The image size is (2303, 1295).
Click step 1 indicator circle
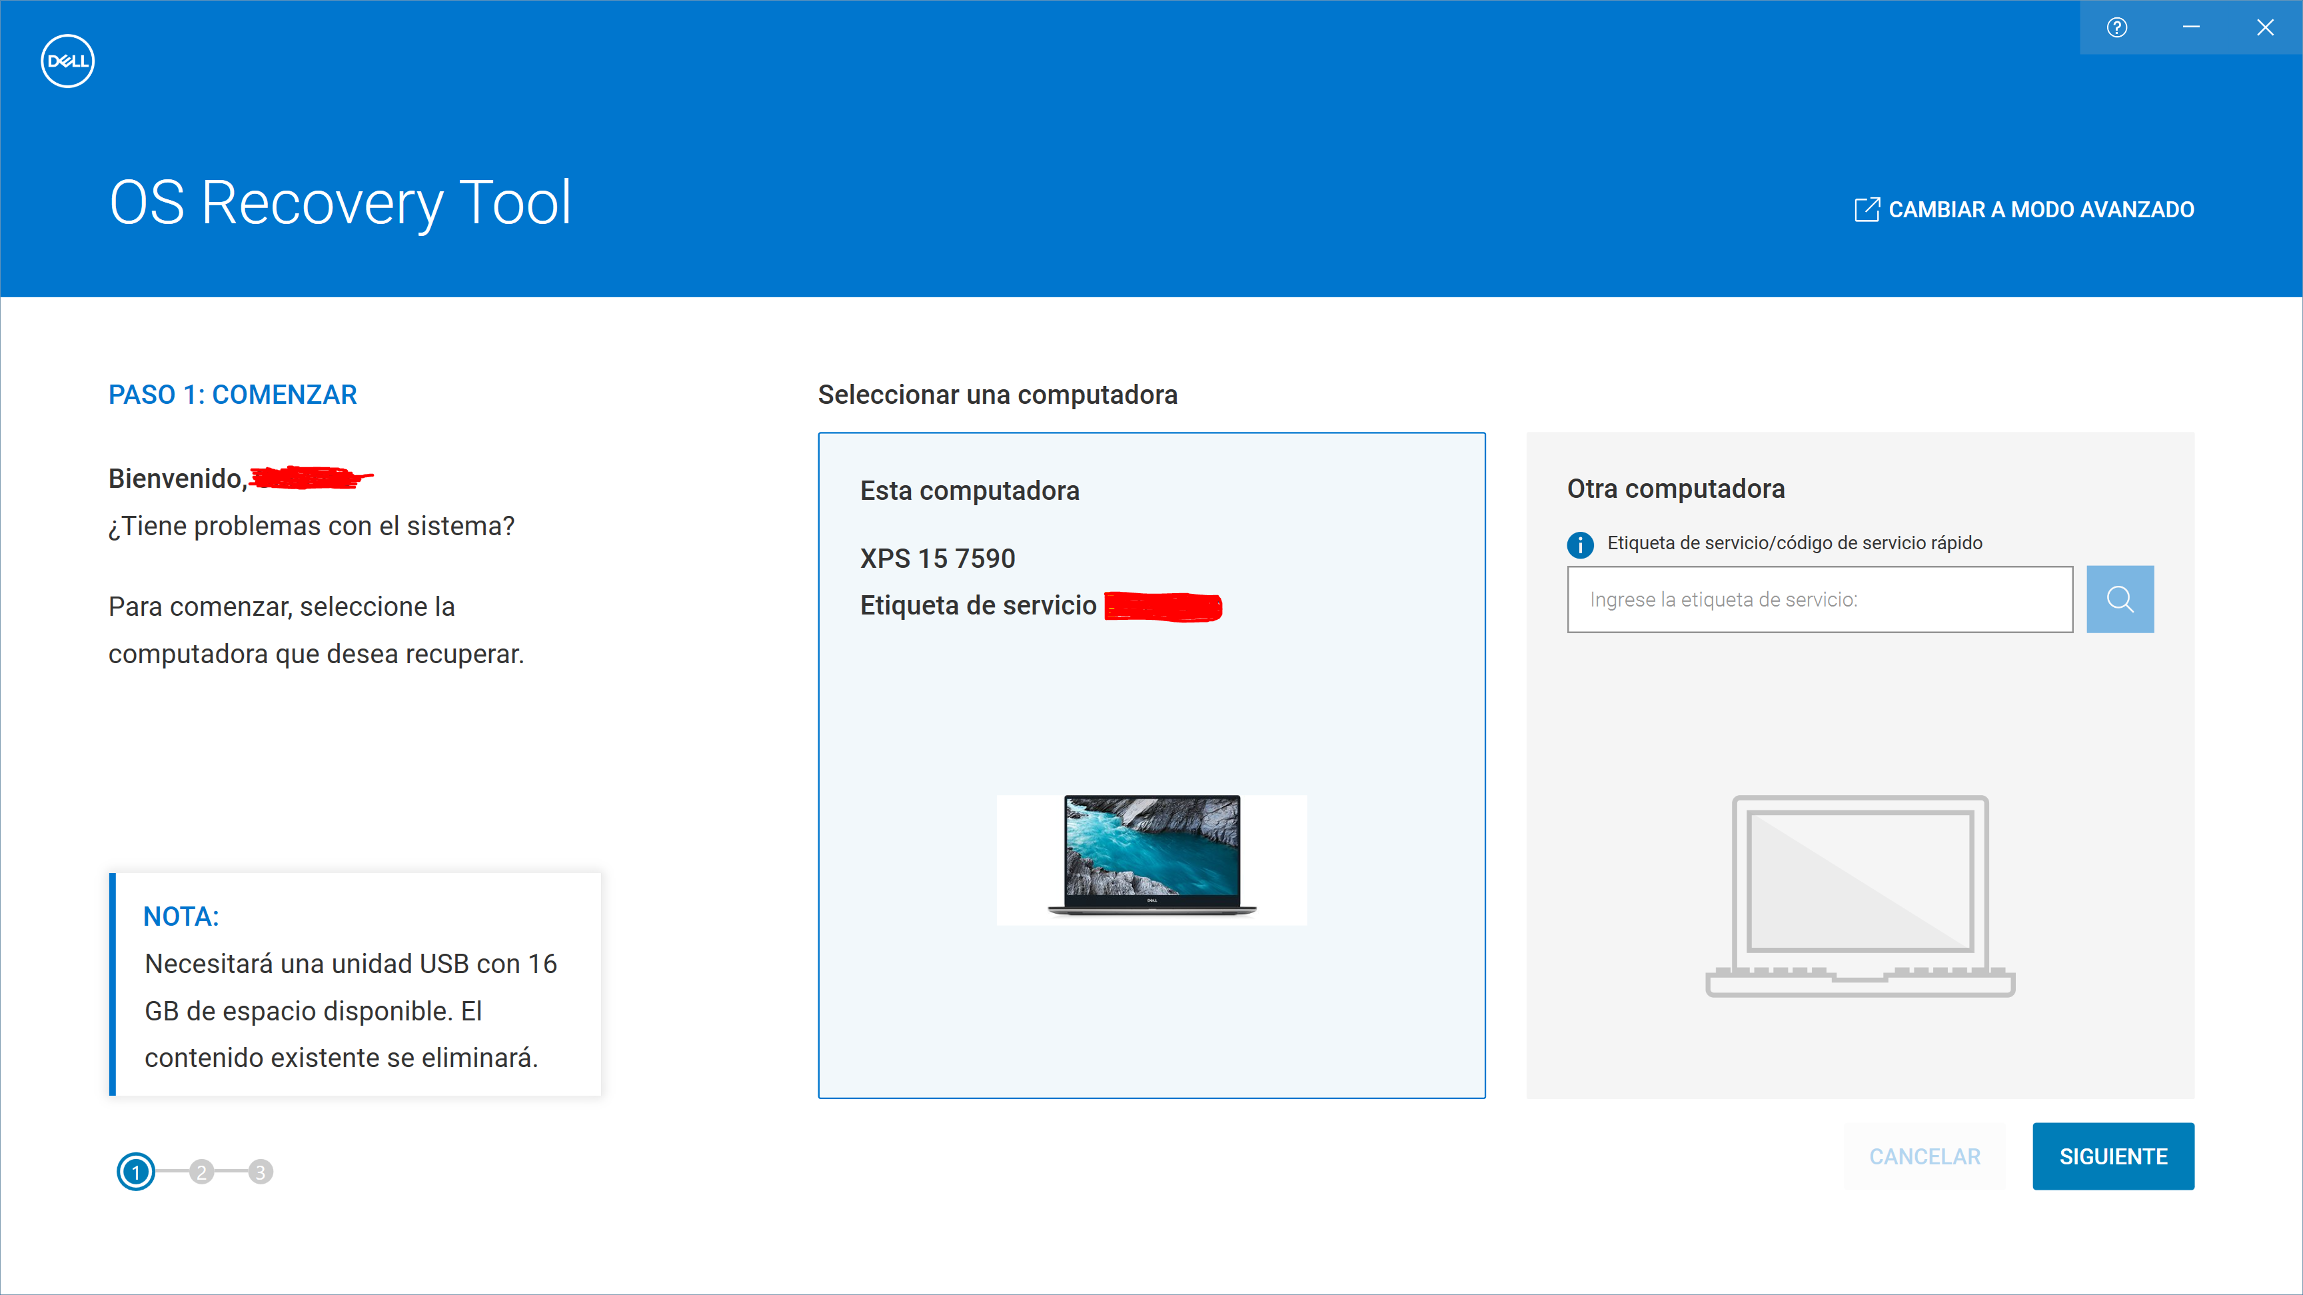136,1172
